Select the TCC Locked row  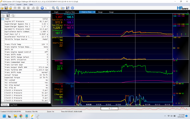click(25, 80)
